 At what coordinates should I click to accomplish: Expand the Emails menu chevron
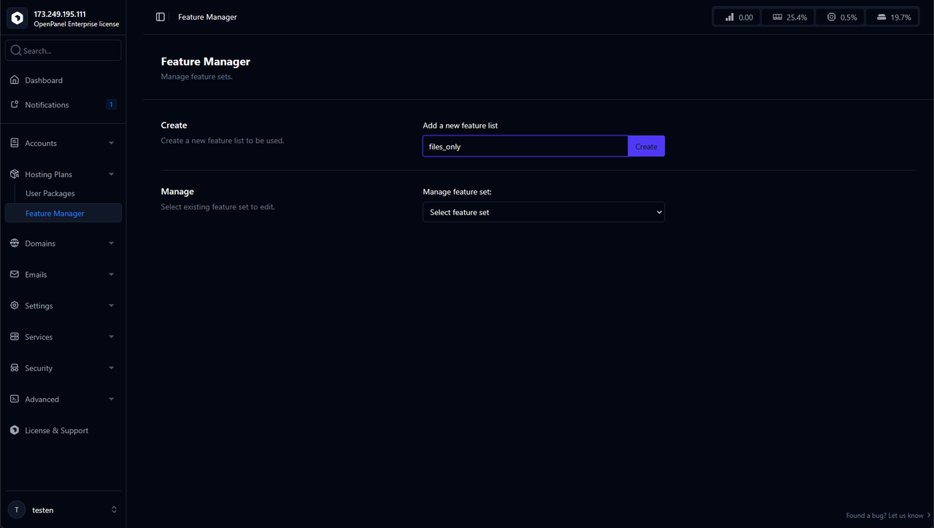click(112, 275)
